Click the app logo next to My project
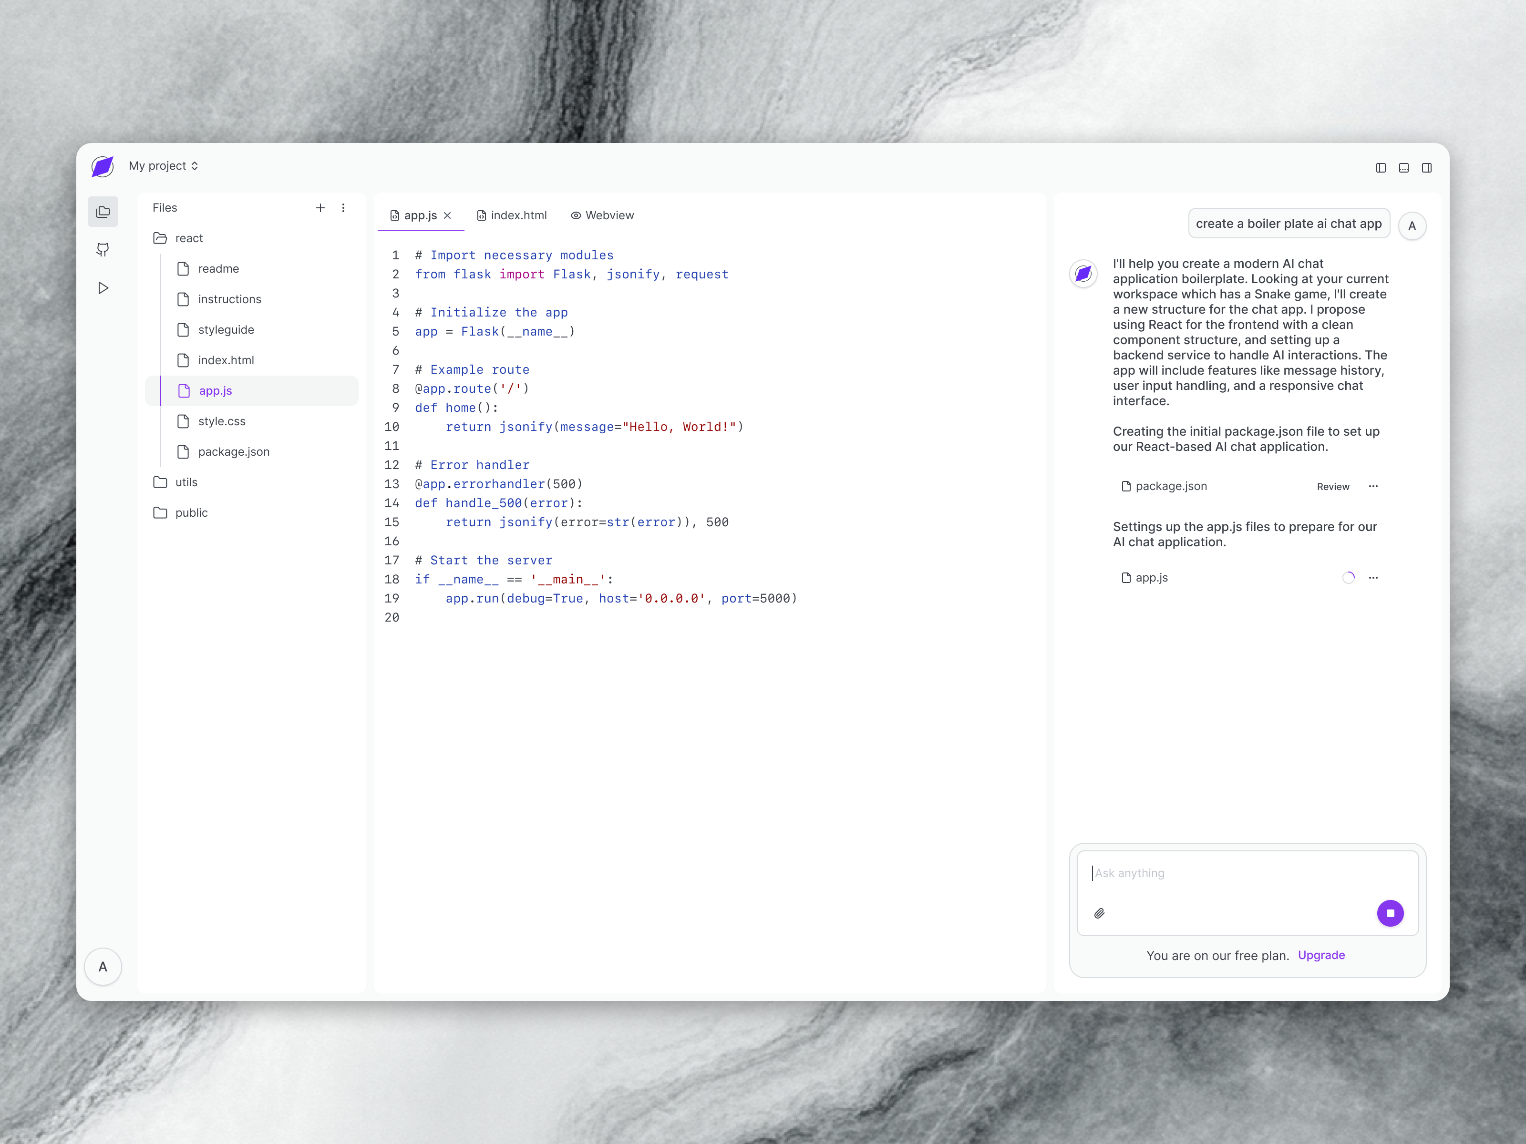Screen dimensions: 1526x1144 coord(102,165)
